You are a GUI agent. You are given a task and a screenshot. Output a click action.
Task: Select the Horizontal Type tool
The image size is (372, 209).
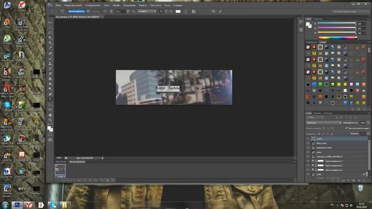(50, 99)
